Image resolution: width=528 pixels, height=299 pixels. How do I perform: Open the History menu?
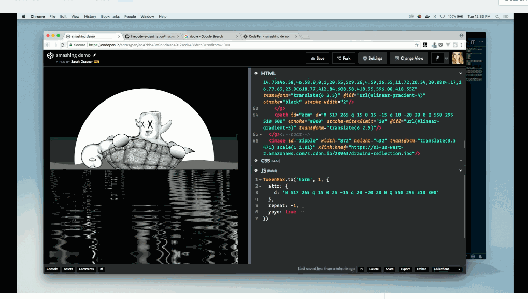[x=90, y=16]
